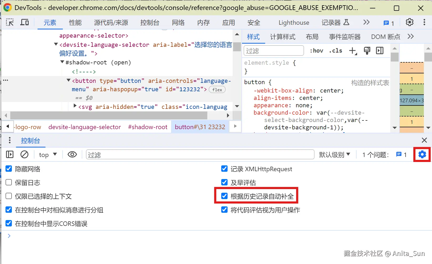Toggle the .cls classes button
The image size is (432, 264).
(336, 50)
